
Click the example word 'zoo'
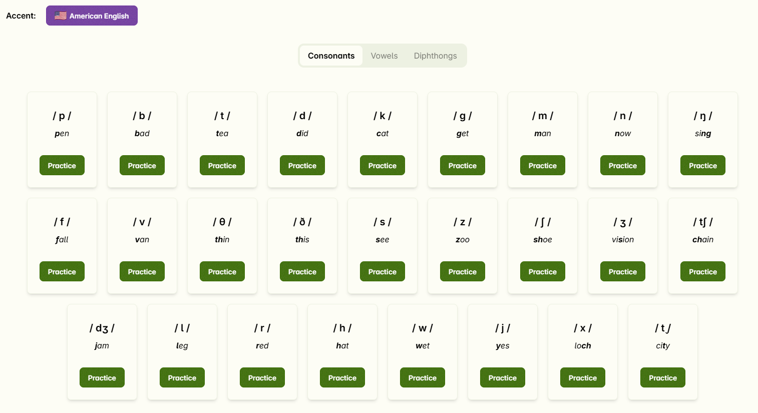[463, 240]
